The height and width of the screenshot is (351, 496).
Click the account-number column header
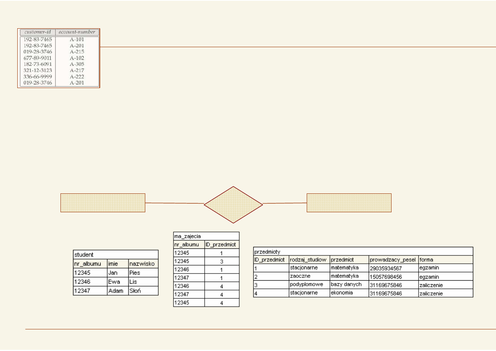tap(77, 32)
